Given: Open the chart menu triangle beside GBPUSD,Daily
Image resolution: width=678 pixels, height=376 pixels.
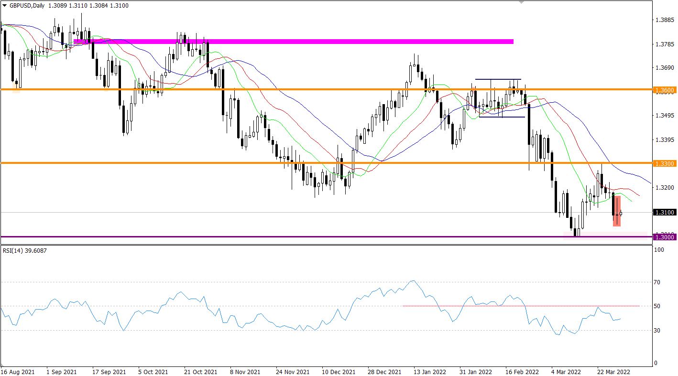Looking at the screenshot, I should (5, 5).
